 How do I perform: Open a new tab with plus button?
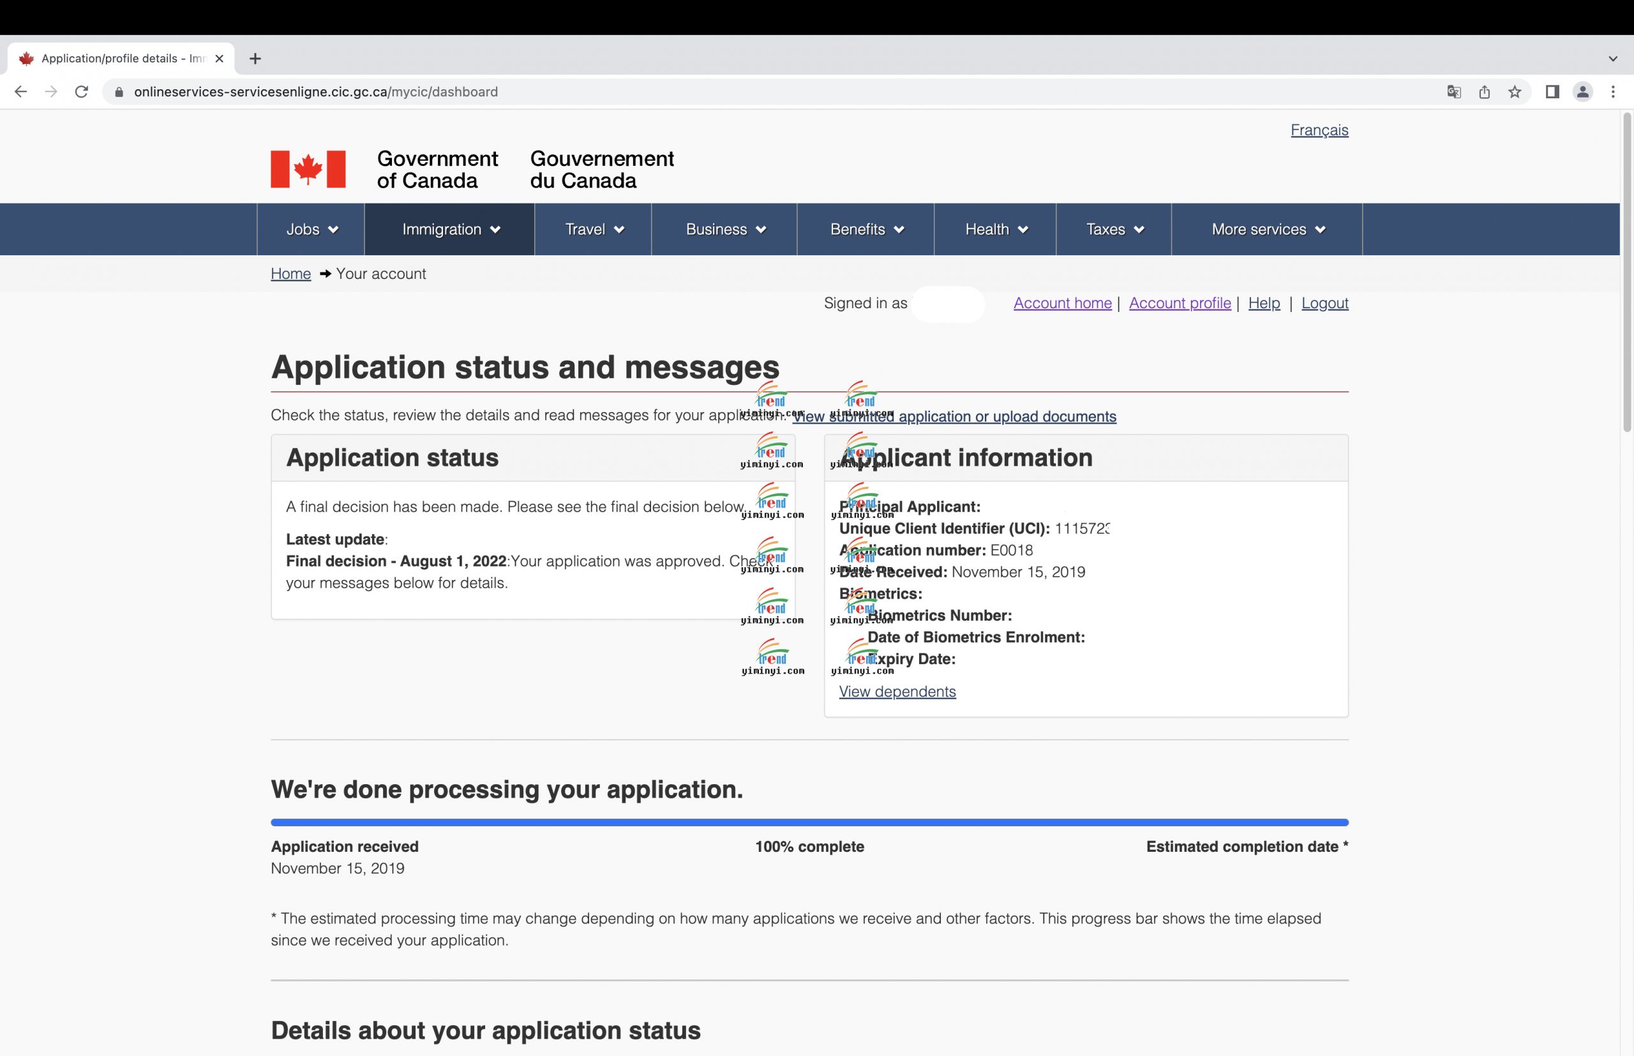point(255,59)
